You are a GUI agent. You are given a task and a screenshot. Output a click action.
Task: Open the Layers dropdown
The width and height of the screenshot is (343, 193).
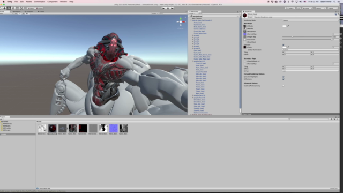tap(320, 8)
